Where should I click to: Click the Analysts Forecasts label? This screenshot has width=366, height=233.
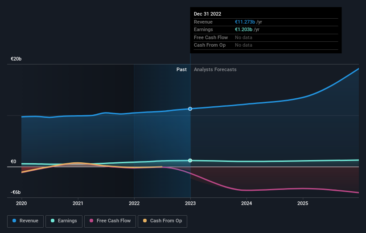point(215,69)
